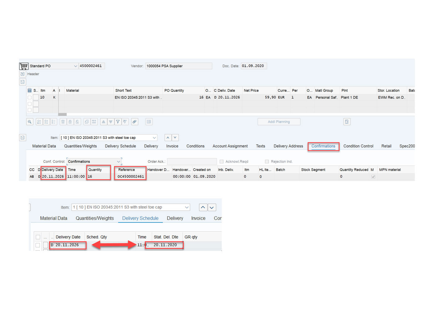434x311 pixels.
Task: Click the copy item icon
Action: click(86, 121)
